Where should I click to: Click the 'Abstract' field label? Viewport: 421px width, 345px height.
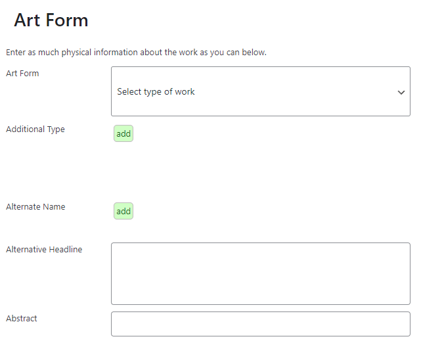[x=22, y=319]
